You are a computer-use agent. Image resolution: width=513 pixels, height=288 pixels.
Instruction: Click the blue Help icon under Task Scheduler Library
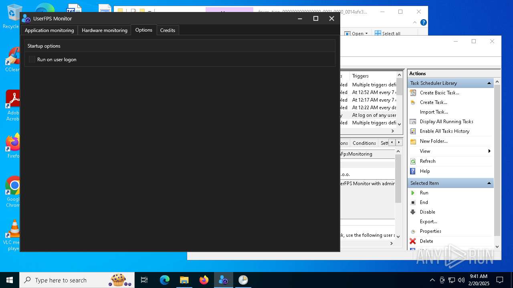(x=413, y=171)
